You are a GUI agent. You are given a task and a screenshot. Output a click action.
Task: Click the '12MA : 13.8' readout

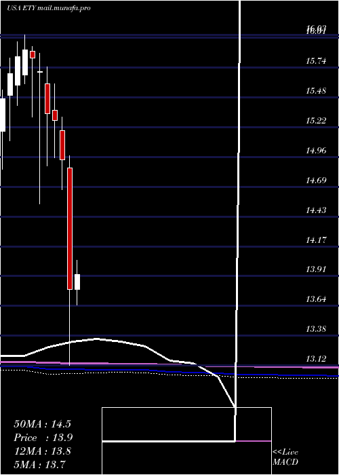tap(42, 451)
